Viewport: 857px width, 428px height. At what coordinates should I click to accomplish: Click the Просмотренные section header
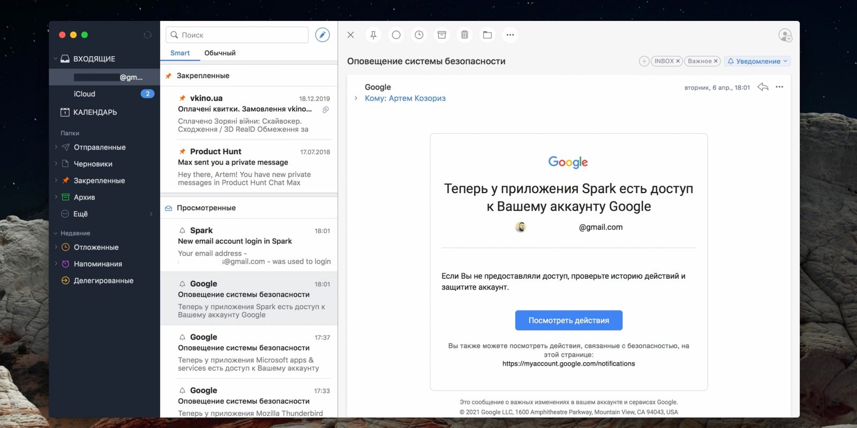click(x=249, y=208)
